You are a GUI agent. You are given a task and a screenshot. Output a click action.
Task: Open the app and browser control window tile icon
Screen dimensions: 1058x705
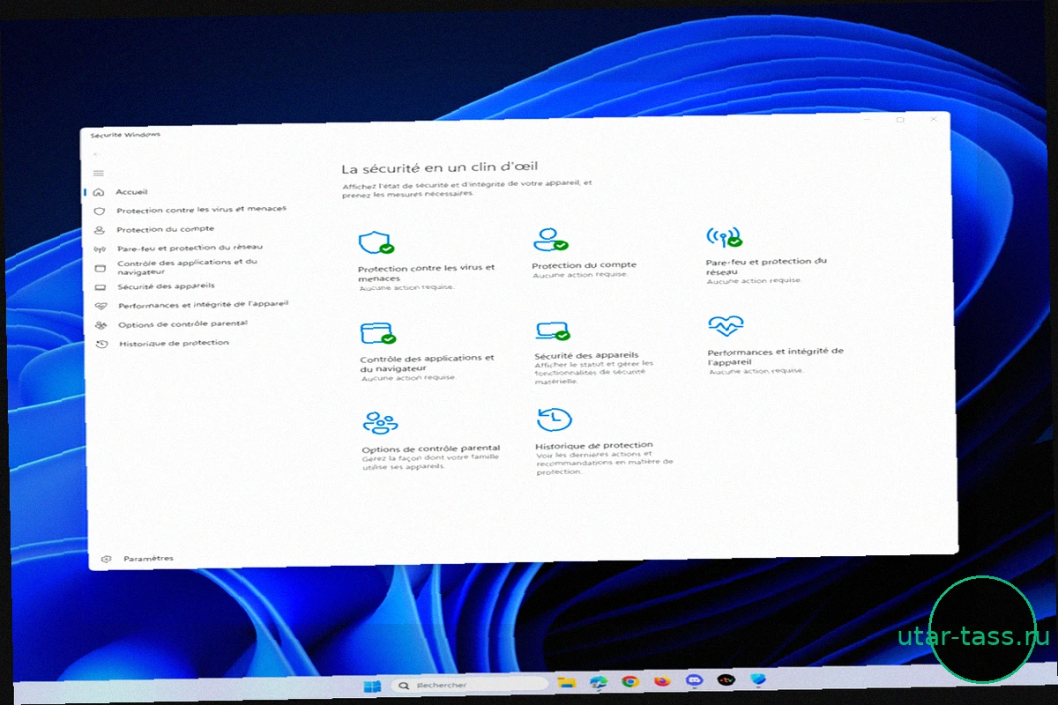(376, 333)
